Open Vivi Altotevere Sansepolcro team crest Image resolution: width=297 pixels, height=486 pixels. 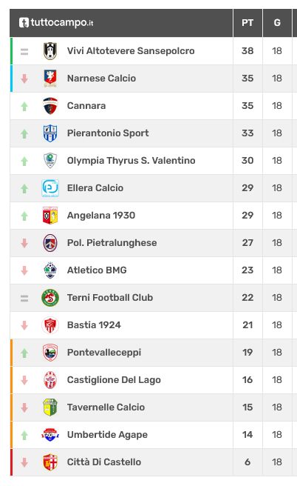50,51
